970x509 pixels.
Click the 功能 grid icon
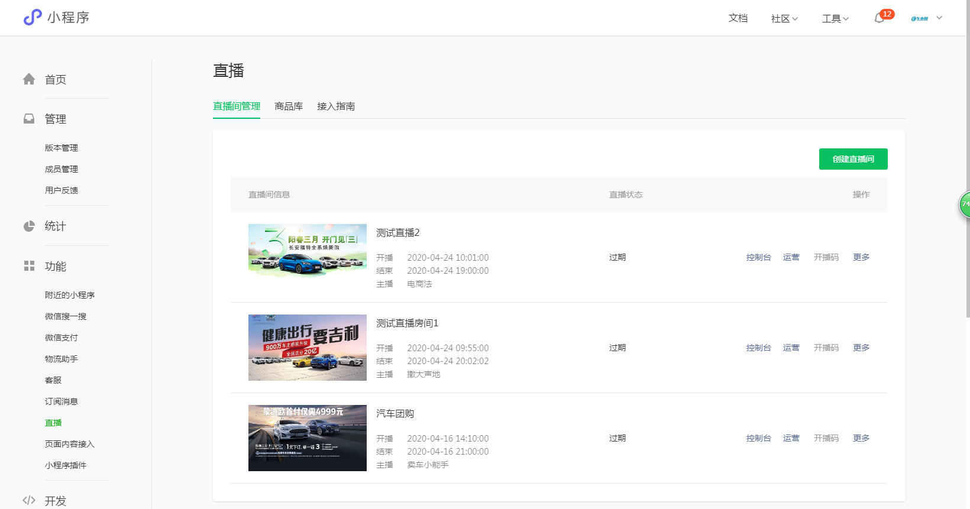(x=29, y=266)
